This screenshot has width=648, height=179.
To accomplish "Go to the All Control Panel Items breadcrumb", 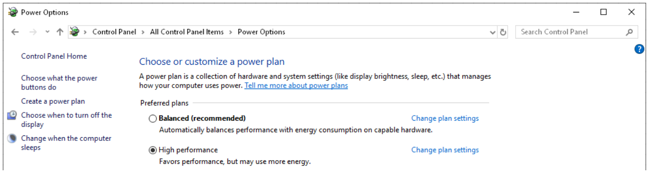I will click(x=187, y=32).
